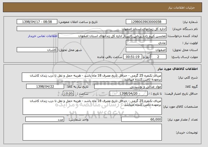Click the اولویت نیاز label

pyautogui.click(x=190, y=43)
